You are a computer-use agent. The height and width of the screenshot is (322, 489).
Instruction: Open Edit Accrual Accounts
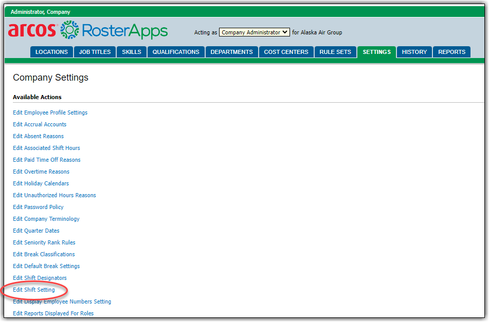point(40,124)
